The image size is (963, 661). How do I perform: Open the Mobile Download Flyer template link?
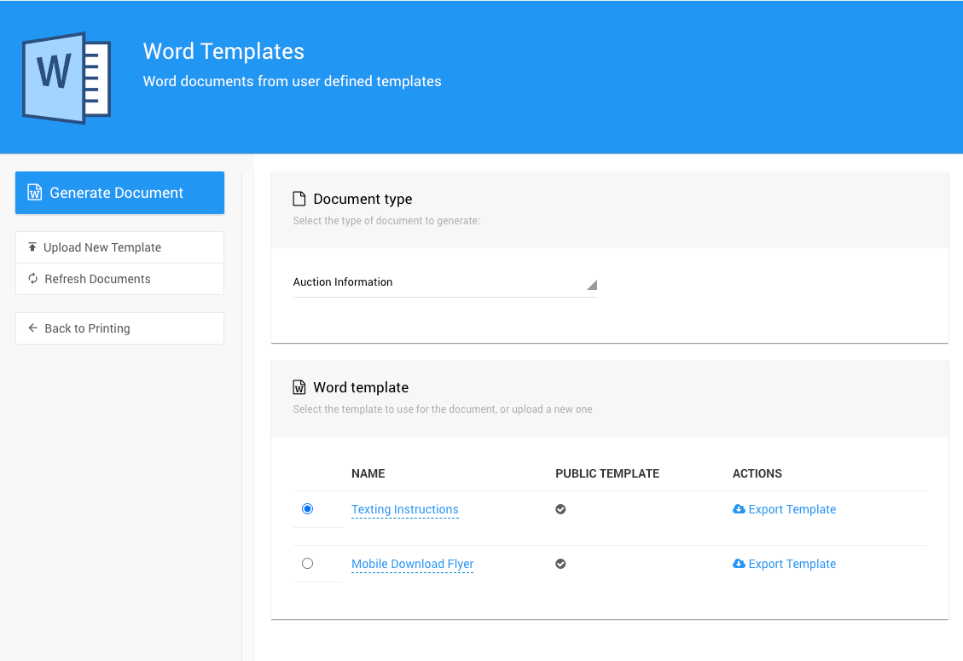[412, 564]
